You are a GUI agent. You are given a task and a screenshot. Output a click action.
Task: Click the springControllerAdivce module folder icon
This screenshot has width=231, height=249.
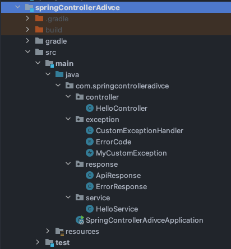coord(29,8)
